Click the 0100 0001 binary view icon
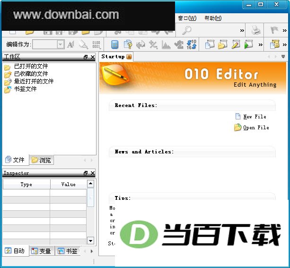The width and height of the screenshot is (290, 268). [x=97, y=45]
